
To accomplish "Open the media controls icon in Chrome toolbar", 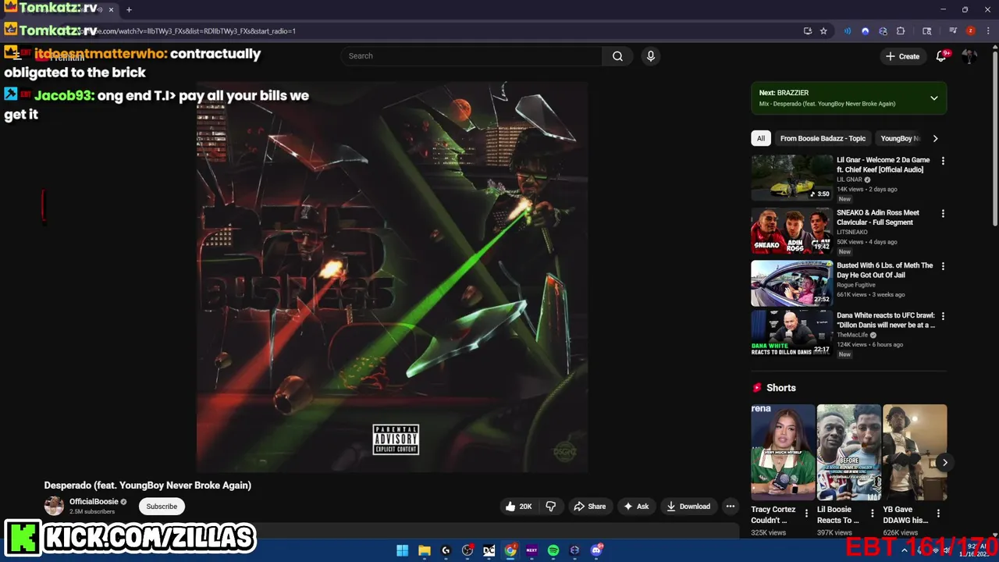I will point(953,31).
